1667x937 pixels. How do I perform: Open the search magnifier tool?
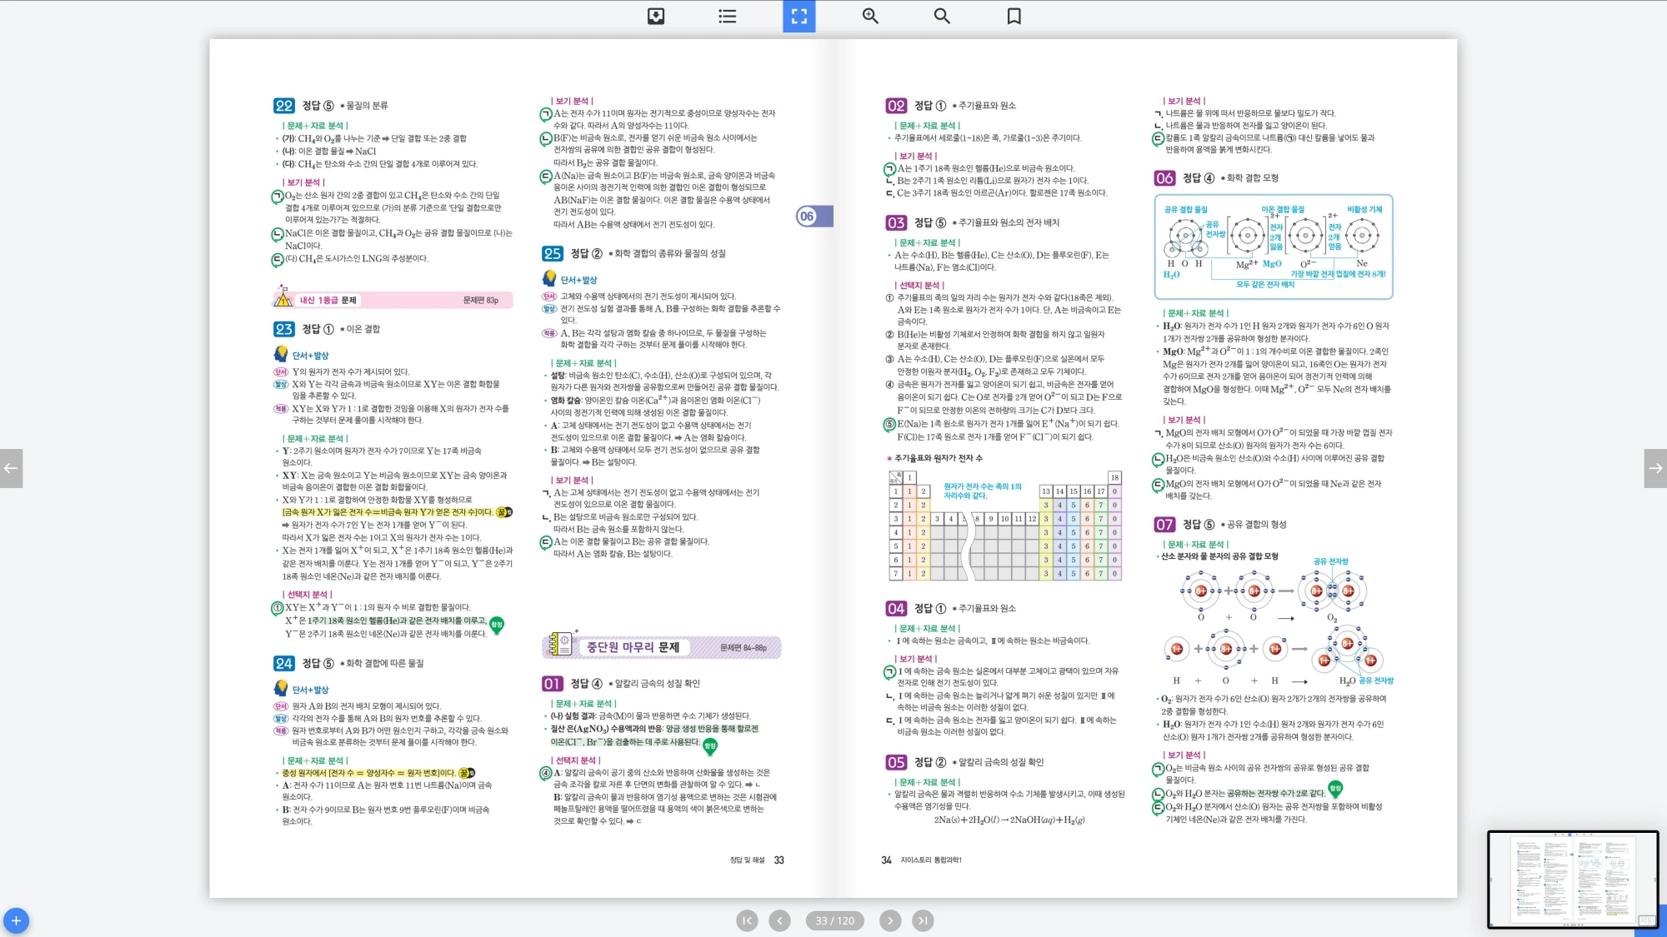coord(942,16)
